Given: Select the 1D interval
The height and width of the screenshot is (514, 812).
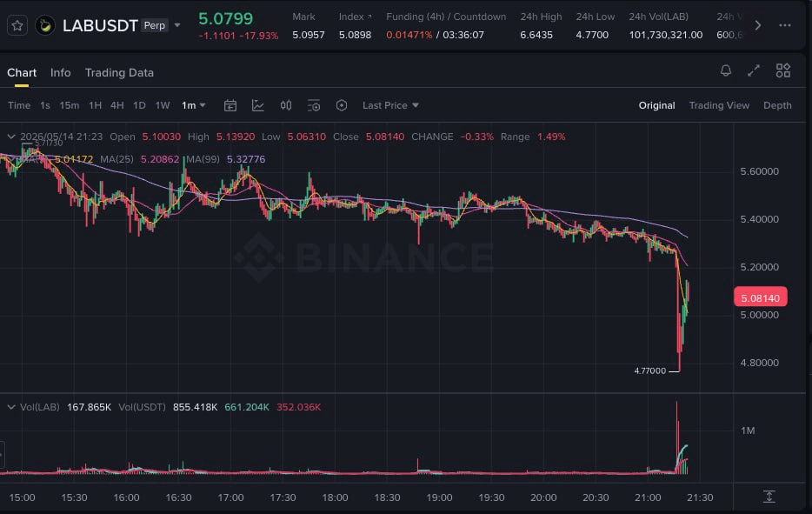Looking at the screenshot, I should [x=139, y=105].
